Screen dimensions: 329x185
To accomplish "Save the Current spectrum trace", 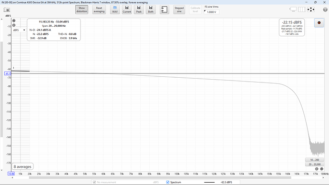I will click(x=127, y=10).
